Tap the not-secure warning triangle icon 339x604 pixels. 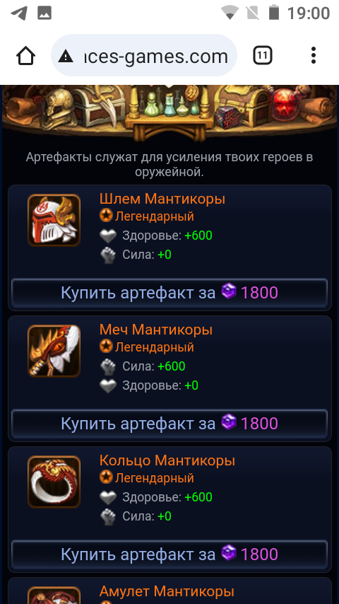66,57
